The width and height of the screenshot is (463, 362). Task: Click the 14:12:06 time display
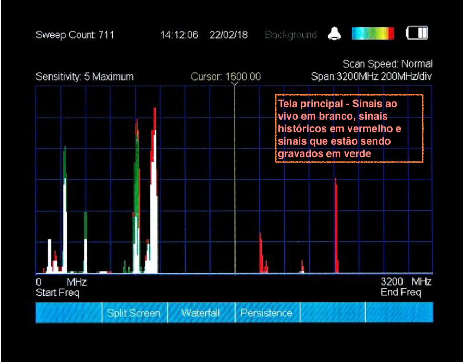click(x=179, y=35)
